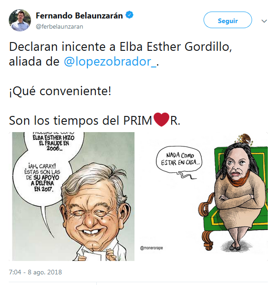Image resolution: width=272 pixels, height=285 pixels.
Task: Click the @monerorape watermark in the cartoon
Action: 151,248
